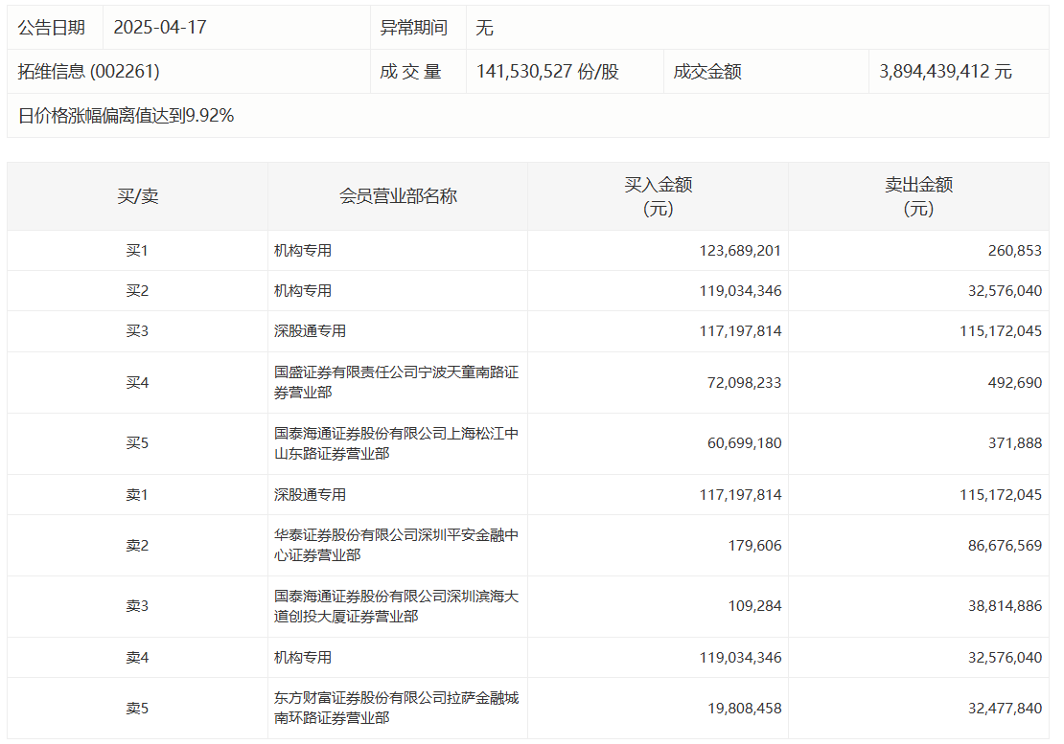Click 国盛证券宁波天童南路证券营业部 name
This screenshot has height=744, width=1064.
(396, 382)
